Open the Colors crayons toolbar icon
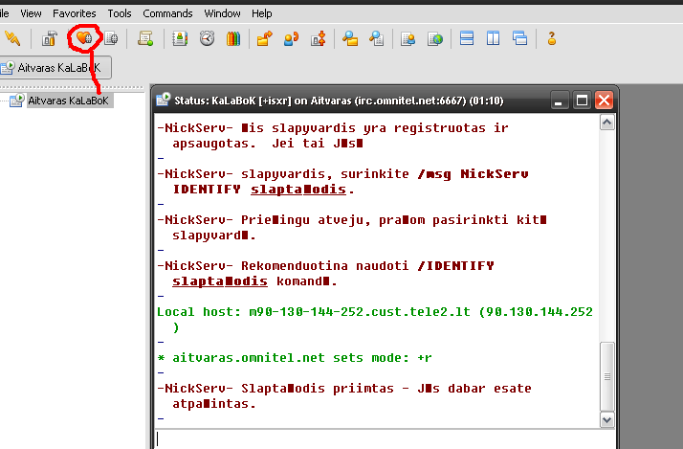The height and width of the screenshot is (449, 683). click(233, 39)
